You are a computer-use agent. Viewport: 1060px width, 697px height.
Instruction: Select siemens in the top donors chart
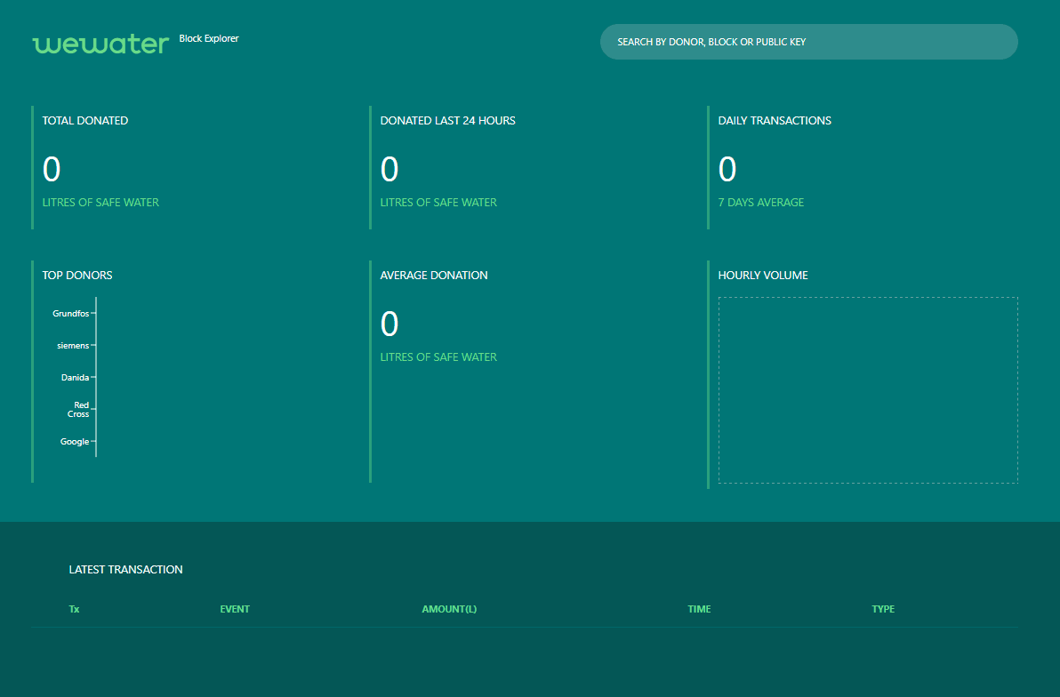[x=73, y=346]
